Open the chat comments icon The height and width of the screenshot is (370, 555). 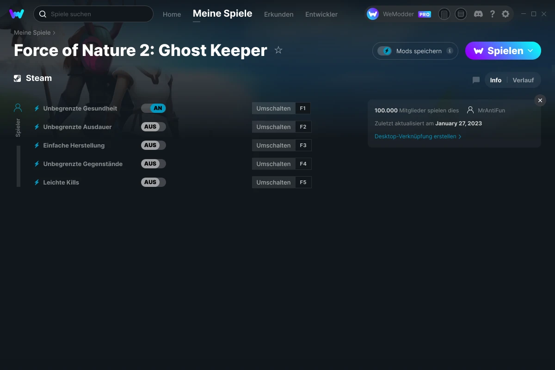(x=476, y=80)
